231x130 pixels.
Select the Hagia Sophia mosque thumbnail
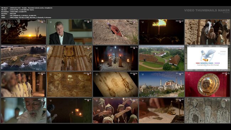point(162,84)
